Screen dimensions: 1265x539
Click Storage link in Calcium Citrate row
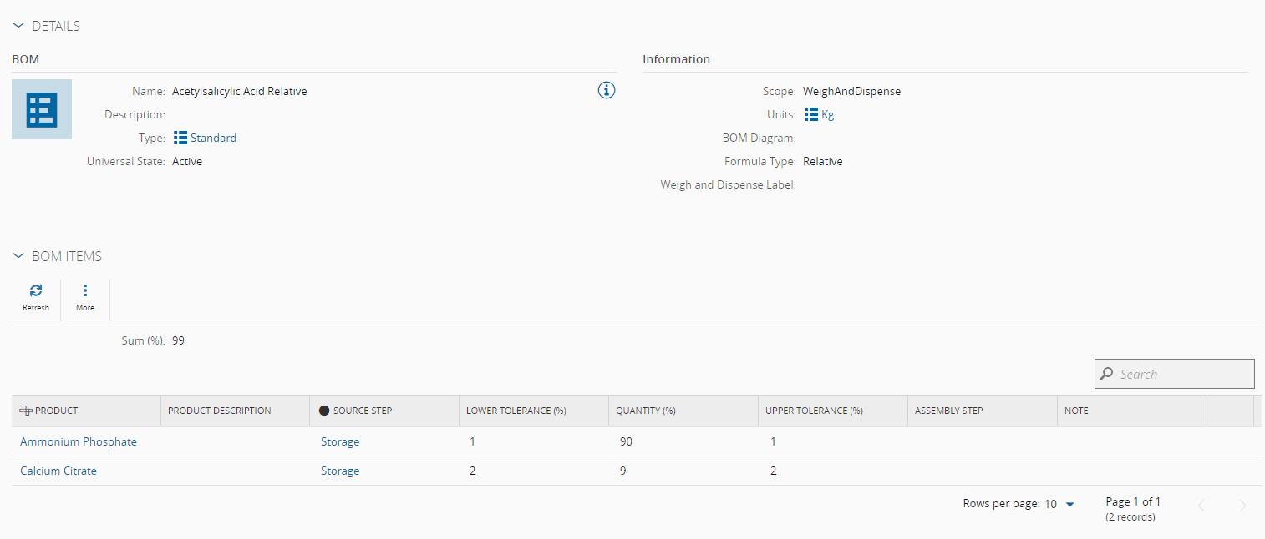(340, 471)
